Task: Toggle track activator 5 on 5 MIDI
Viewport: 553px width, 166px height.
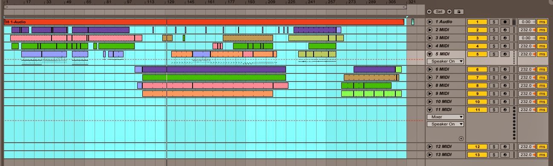Action: click(x=477, y=54)
